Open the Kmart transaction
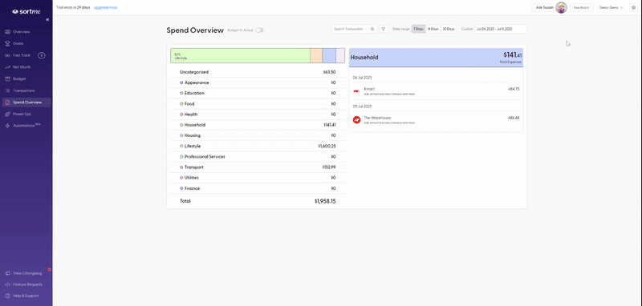This screenshot has width=642, height=306. point(436,91)
